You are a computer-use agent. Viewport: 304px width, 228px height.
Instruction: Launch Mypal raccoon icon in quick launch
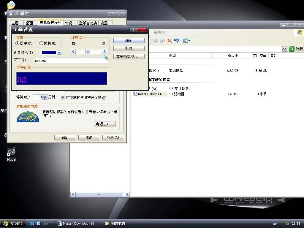(x=45, y=223)
